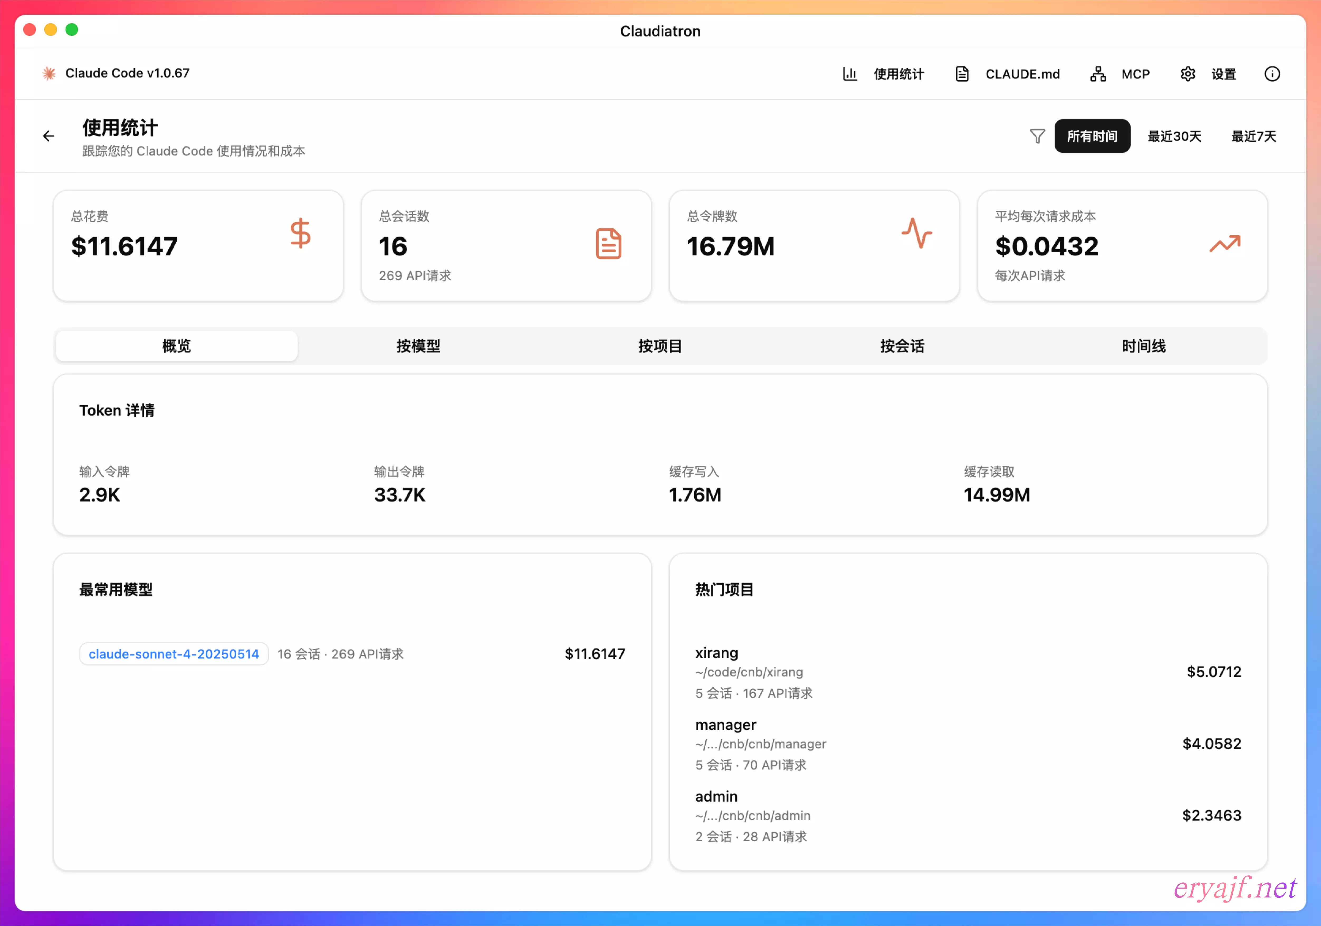The image size is (1321, 926).
Task: Click the 269 API请求 text in sessions card
Action: [415, 276]
